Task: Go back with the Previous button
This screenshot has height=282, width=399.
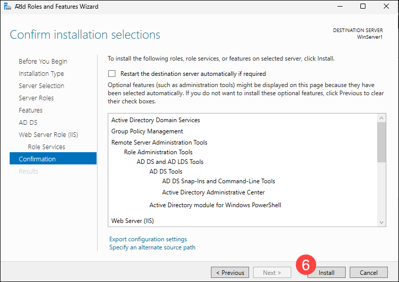Action: point(230,272)
